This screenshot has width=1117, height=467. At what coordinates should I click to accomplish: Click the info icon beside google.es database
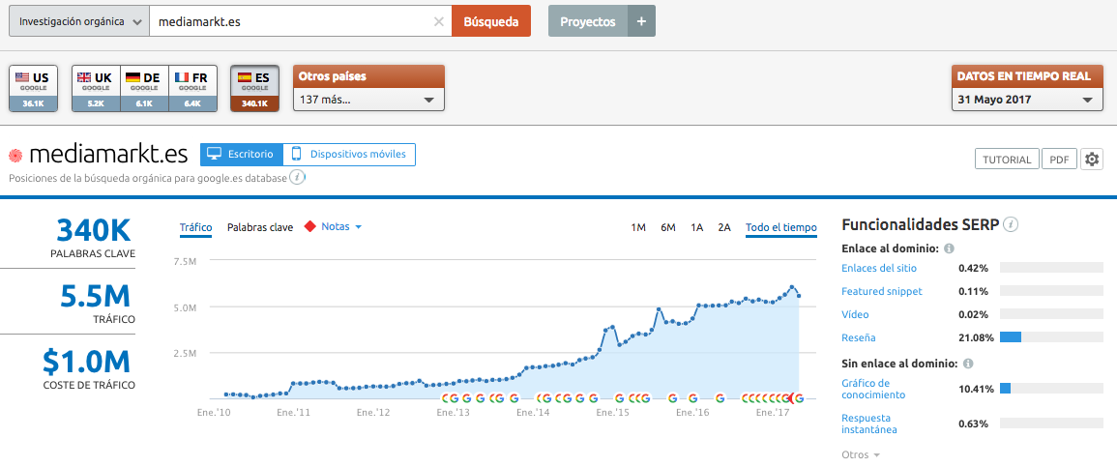298,177
